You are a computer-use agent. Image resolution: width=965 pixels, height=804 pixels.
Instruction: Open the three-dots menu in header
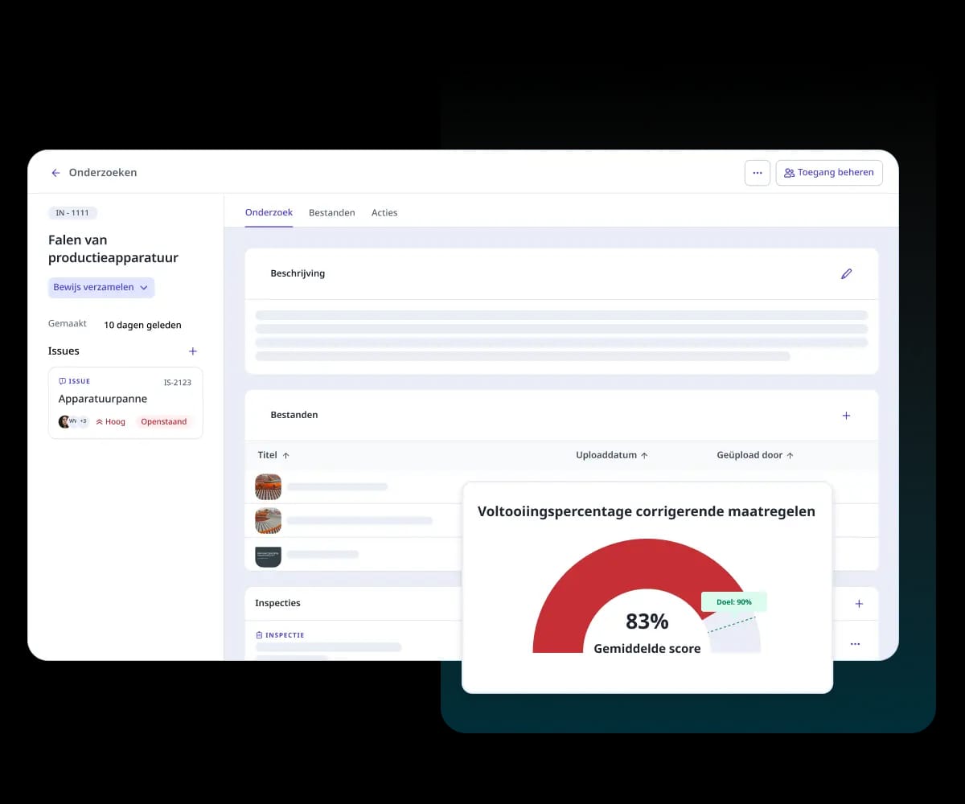(757, 173)
